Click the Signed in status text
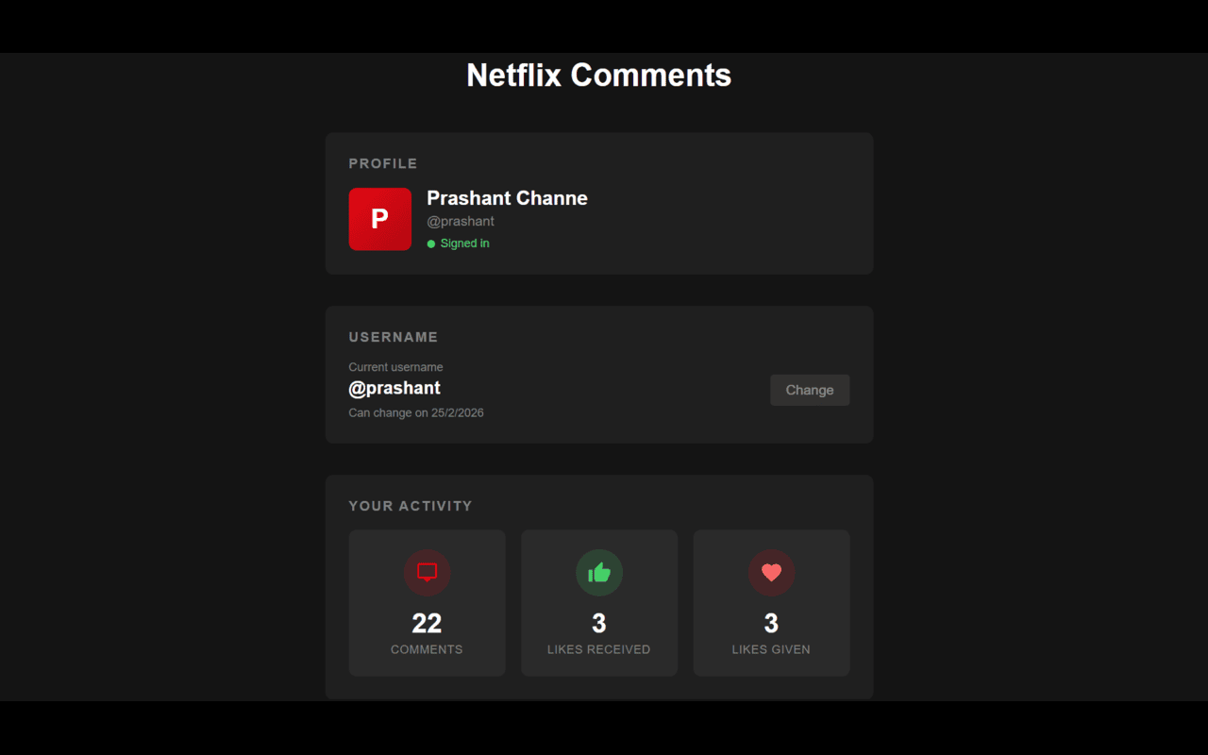The image size is (1208, 755). click(464, 243)
